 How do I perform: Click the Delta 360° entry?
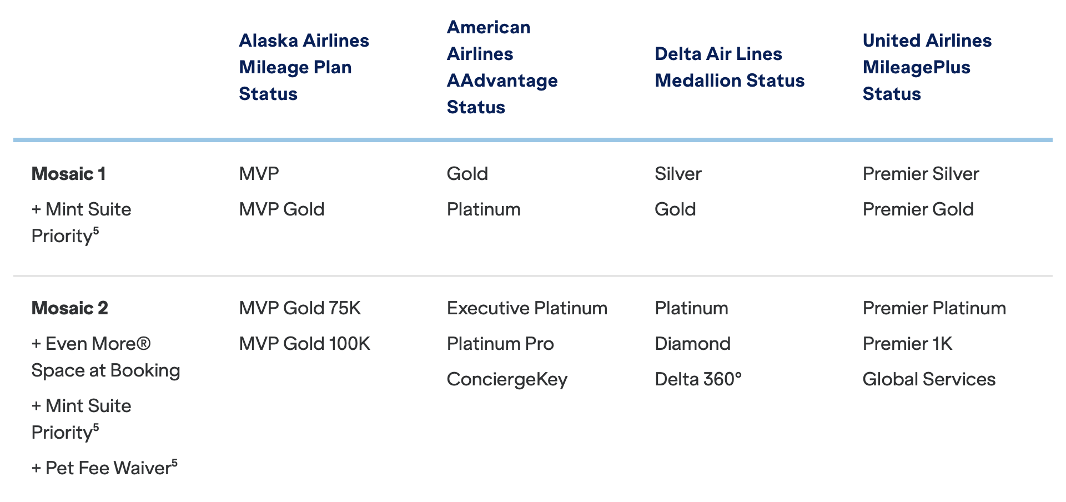click(698, 379)
